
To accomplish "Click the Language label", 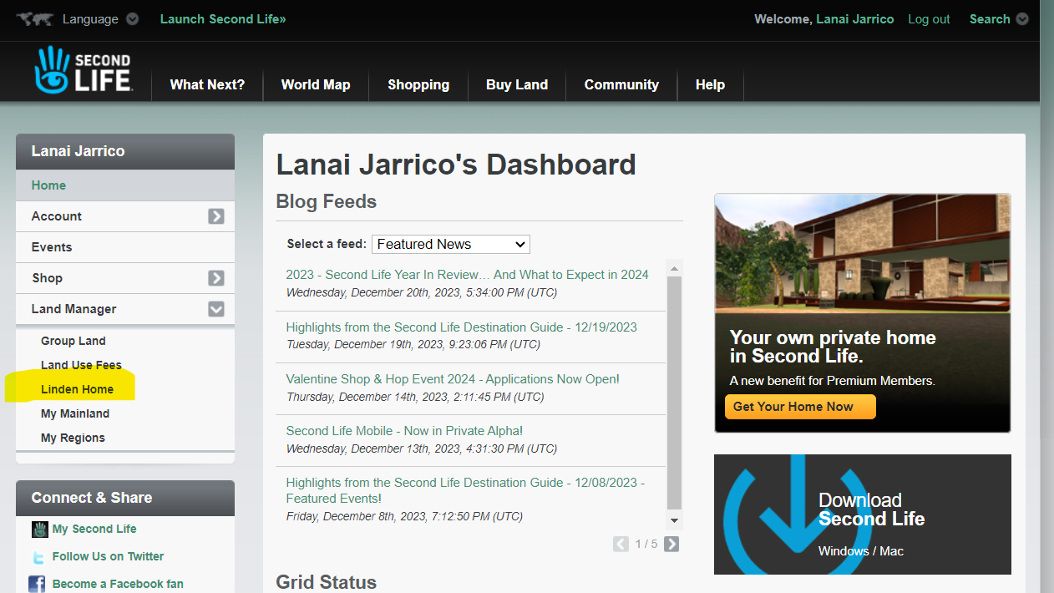I will click(90, 18).
